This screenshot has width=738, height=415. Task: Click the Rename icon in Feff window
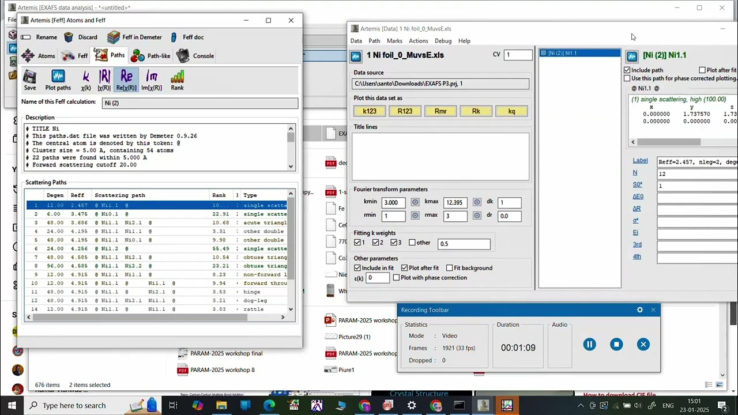point(26,37)
